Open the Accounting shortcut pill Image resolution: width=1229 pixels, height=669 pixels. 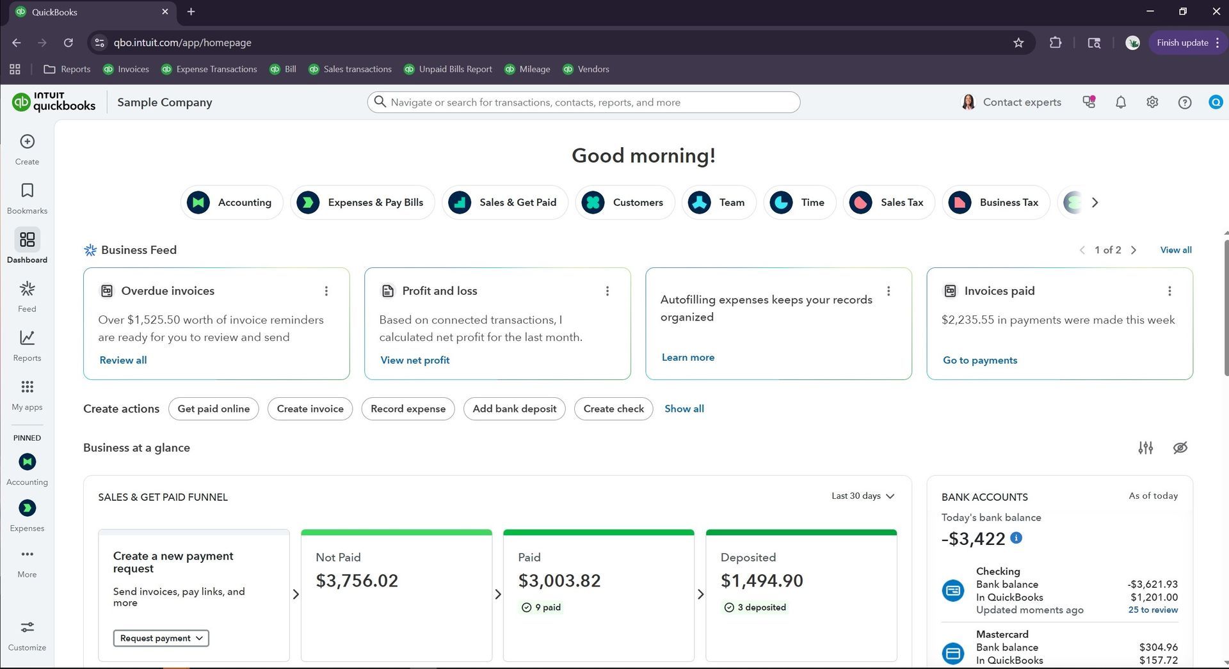(x=232, y=203)
